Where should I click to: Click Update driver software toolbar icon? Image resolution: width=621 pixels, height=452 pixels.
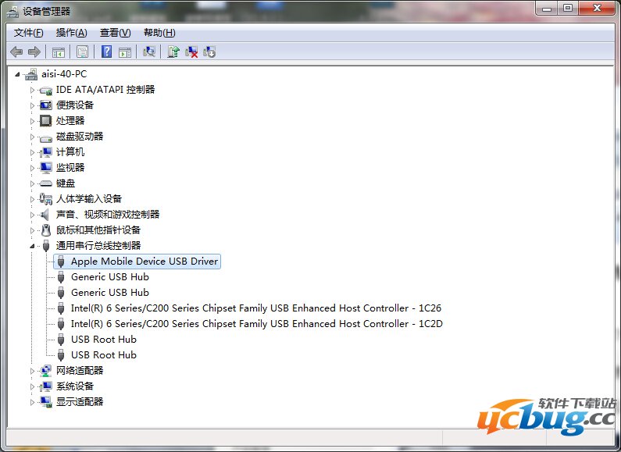coord(173,52)
